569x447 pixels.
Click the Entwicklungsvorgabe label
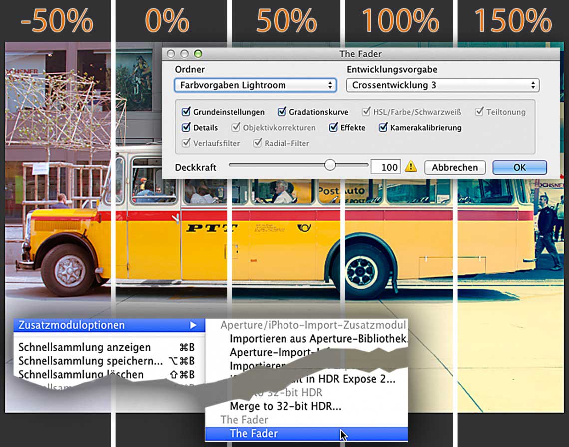pos(392,69)
